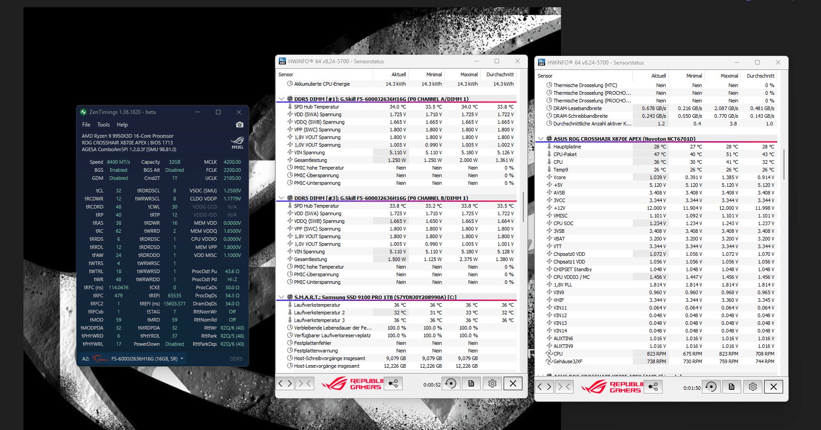The width and height of the screenshot is (821, 430).
Task: Open the Help menu in ZenTimings
Action: click(122, 125)
